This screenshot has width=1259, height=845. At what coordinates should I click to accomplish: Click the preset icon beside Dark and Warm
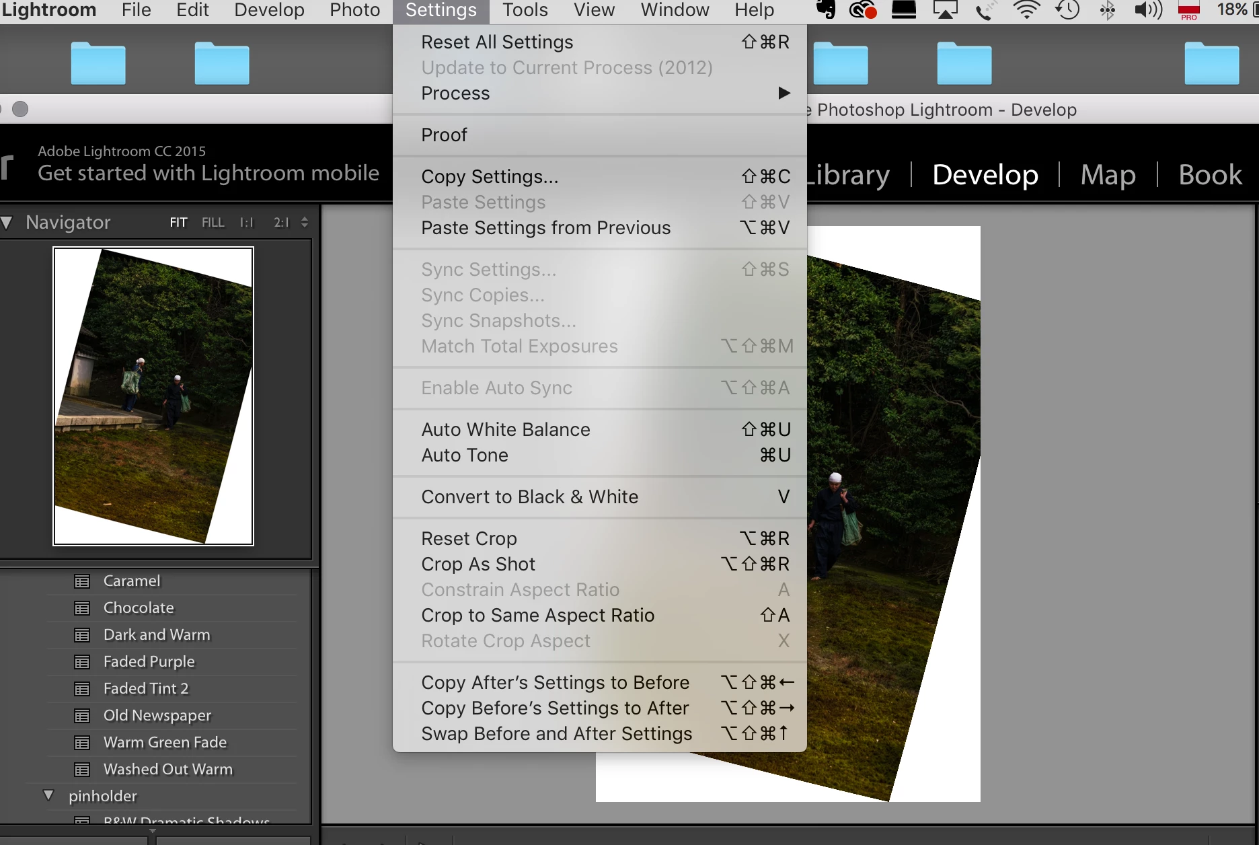point(82,635)
